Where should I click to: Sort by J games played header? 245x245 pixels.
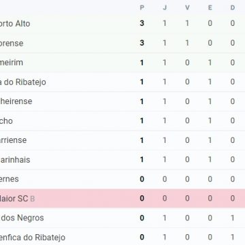(165, 8)
